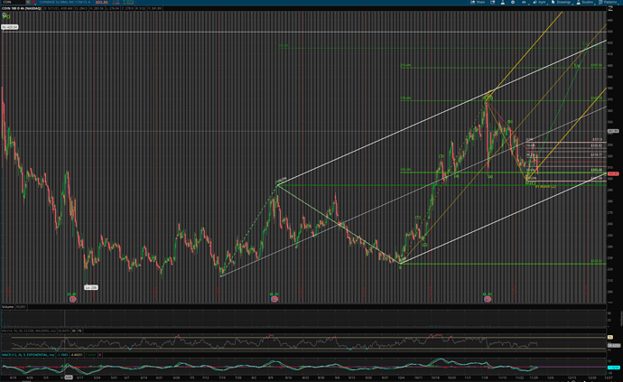Open the Drawings dropdown menu
623x382 pixels.
[561, 3]
